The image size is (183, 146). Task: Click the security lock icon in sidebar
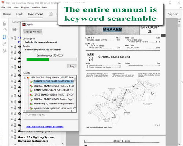pyautogui.click(x=4, y=23)
